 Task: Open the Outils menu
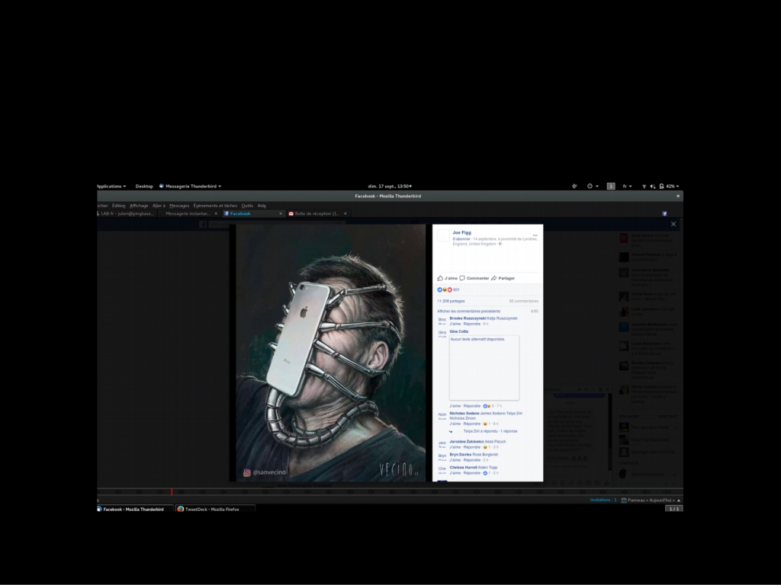(x=247, y=206)
